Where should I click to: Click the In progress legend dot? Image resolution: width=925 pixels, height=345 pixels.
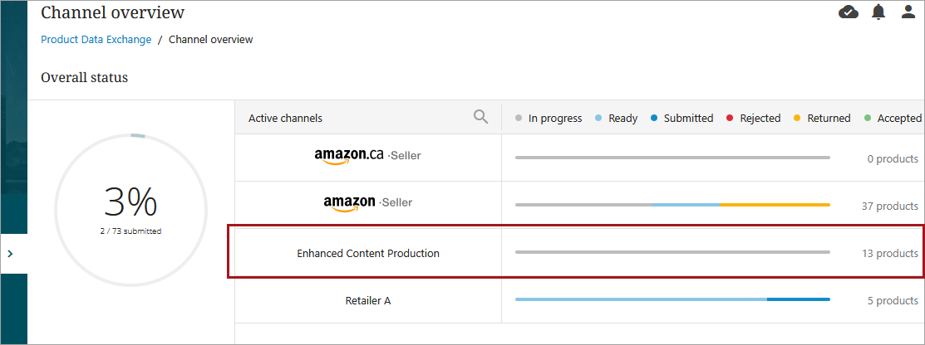[519, 119]
